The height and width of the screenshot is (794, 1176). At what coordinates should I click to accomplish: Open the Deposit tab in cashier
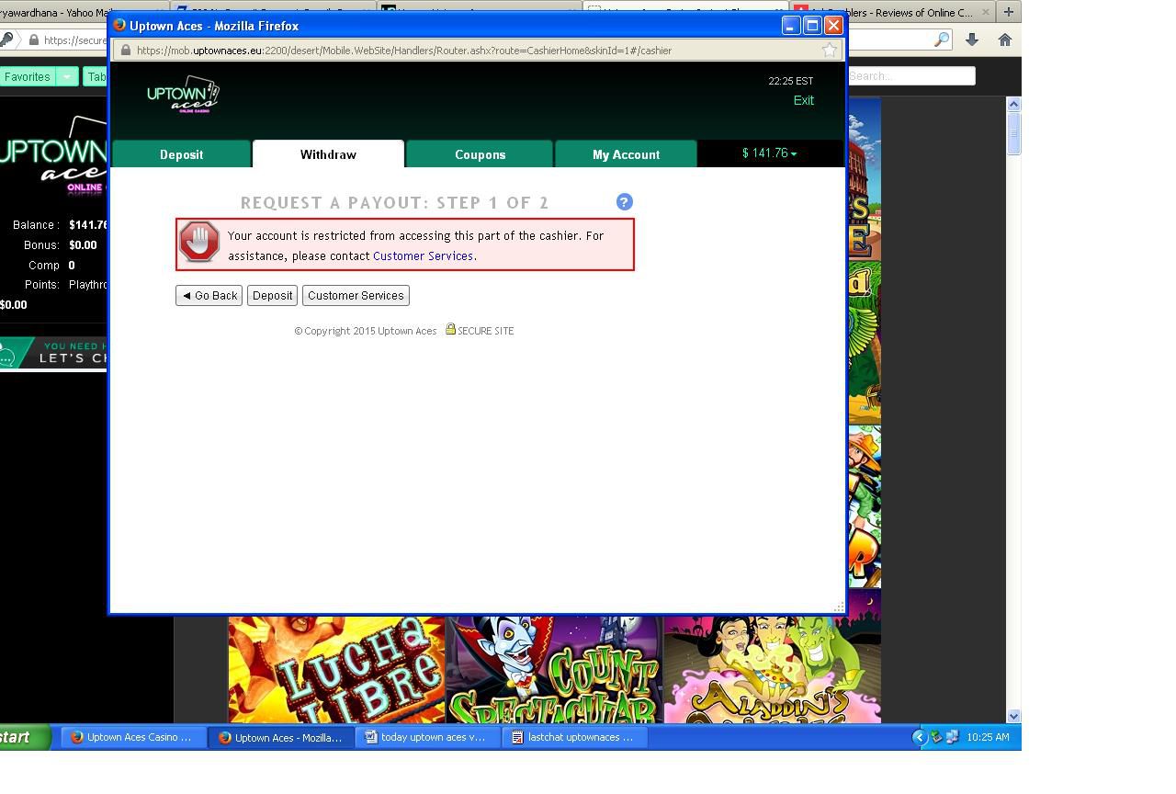(x=181, y=154)
